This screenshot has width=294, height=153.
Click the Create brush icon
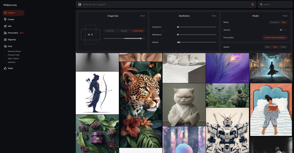[x=5, y=19]
